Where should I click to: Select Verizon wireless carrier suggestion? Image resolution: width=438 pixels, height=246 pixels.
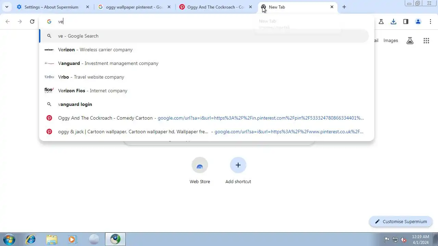click(x=205, y=50)
